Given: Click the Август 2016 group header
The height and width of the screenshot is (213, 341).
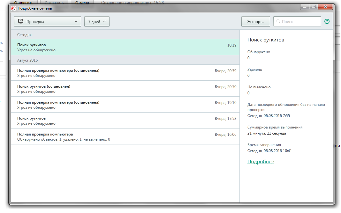Looking at the screenshot, I should click(x=125, y=60).
